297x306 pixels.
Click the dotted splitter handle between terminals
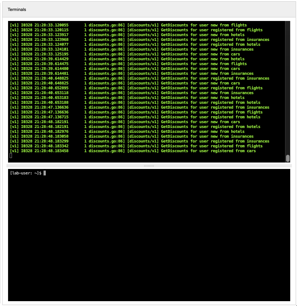tap(149, 166)
